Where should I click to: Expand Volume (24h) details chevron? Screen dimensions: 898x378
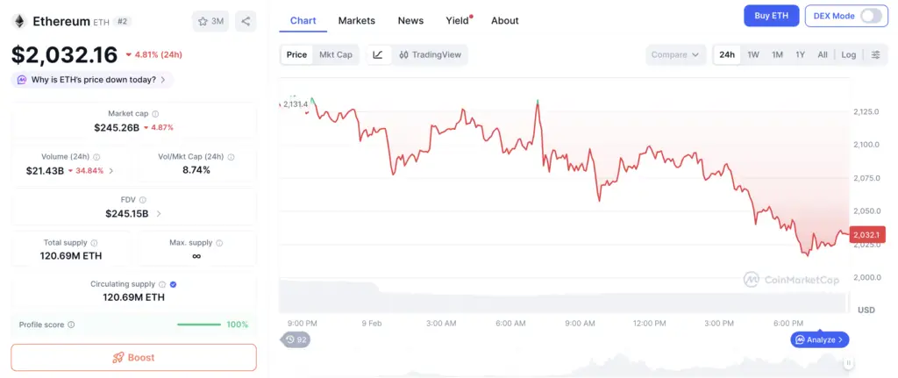point(111,171)
